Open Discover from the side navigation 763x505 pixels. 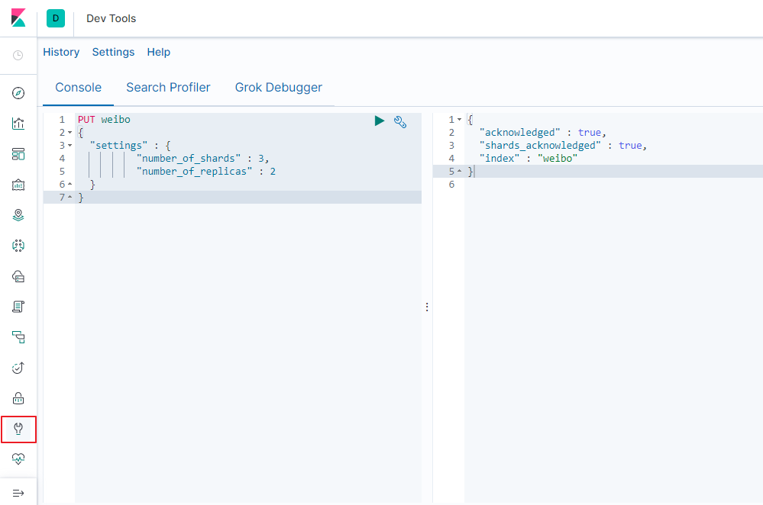coord(18,93)
